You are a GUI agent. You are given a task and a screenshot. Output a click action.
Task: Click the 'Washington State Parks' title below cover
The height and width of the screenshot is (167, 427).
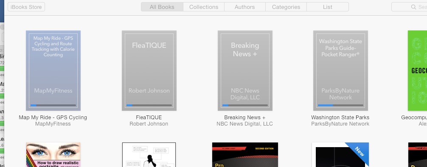tap(340, 118)
